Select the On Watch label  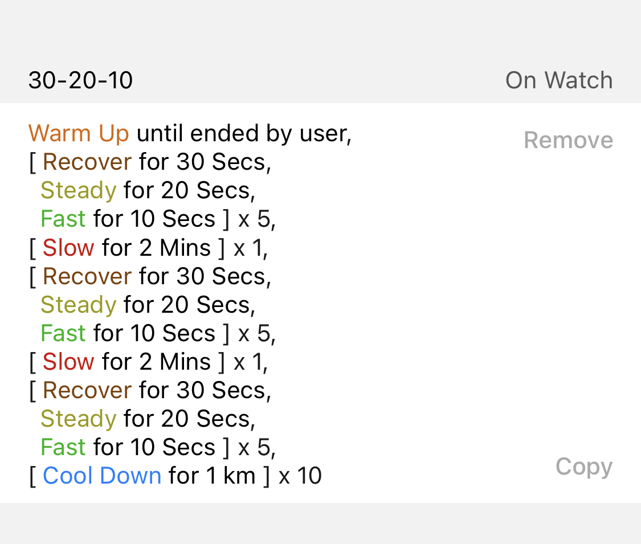[558, 80]
